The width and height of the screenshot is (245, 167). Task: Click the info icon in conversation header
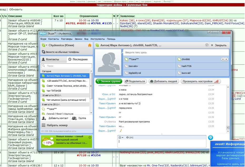point(207,45)
